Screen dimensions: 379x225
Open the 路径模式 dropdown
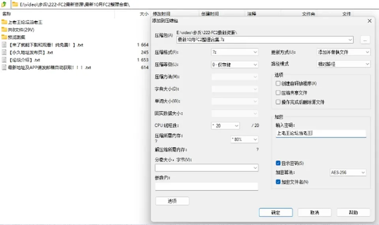coord(343,64)
